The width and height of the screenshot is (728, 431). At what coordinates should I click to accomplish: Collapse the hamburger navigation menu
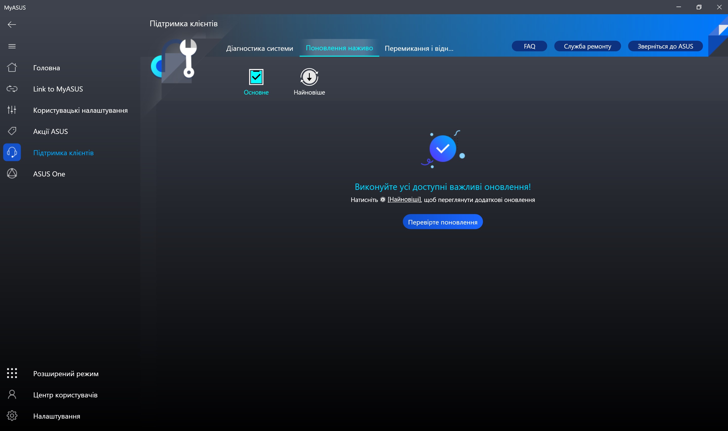tap(12, 47)
